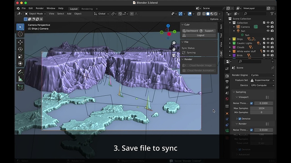
Task: Click the Logout button
Action: [199, 35]
